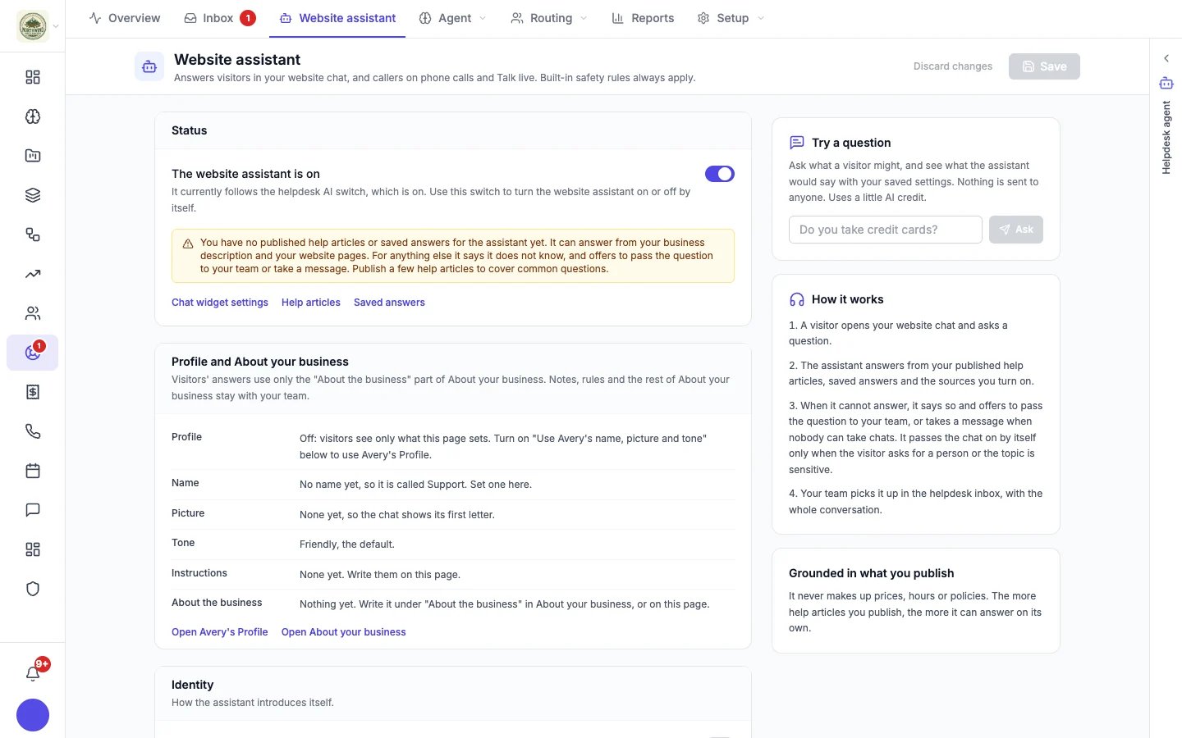The width and height of the screenshot is (1182, 738).
Task: Open Avery's Profile link
Action: pyautogui.click(x=220, y=632)
